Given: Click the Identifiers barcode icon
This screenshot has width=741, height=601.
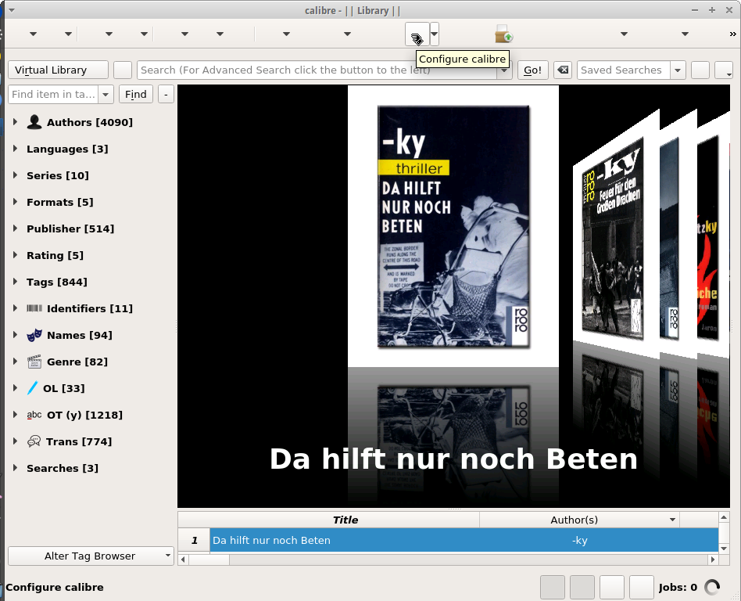Looking at the screenshot, I should click(34, 308).
